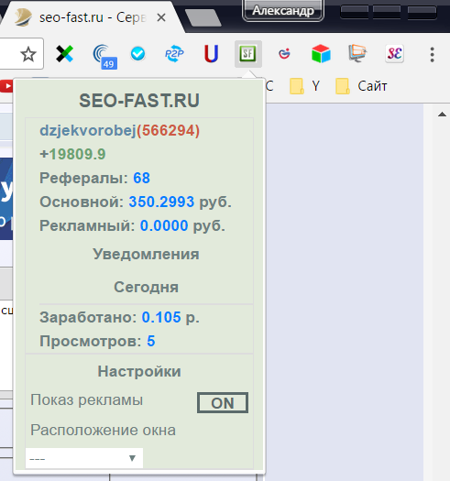Open the Y bookmark folder
This screenshot has height=481, width=450.
tap(305, 86)
